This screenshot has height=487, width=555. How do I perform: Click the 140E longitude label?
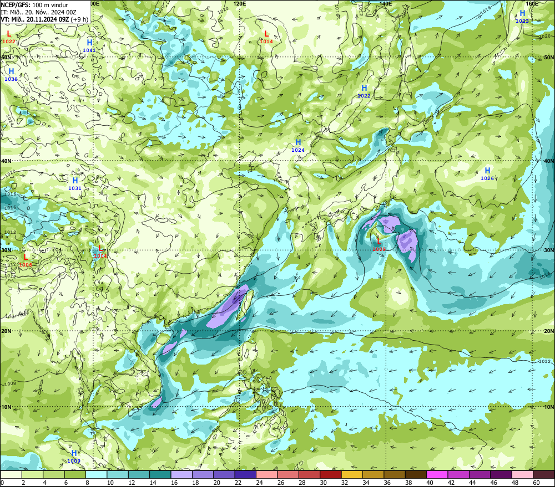[386, 3]
